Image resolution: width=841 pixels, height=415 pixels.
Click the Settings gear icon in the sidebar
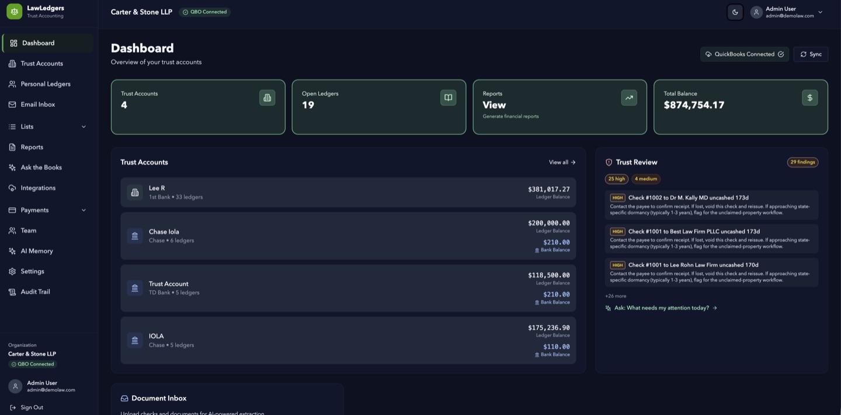[x=12, y=271]
